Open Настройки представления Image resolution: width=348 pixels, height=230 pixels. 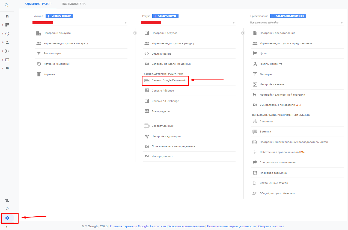277,33
